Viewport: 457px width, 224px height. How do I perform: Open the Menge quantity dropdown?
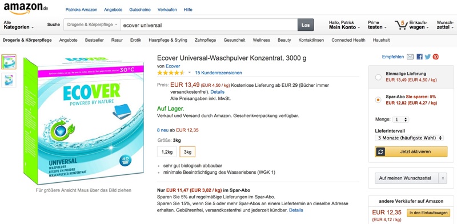[x=400, y=119]
